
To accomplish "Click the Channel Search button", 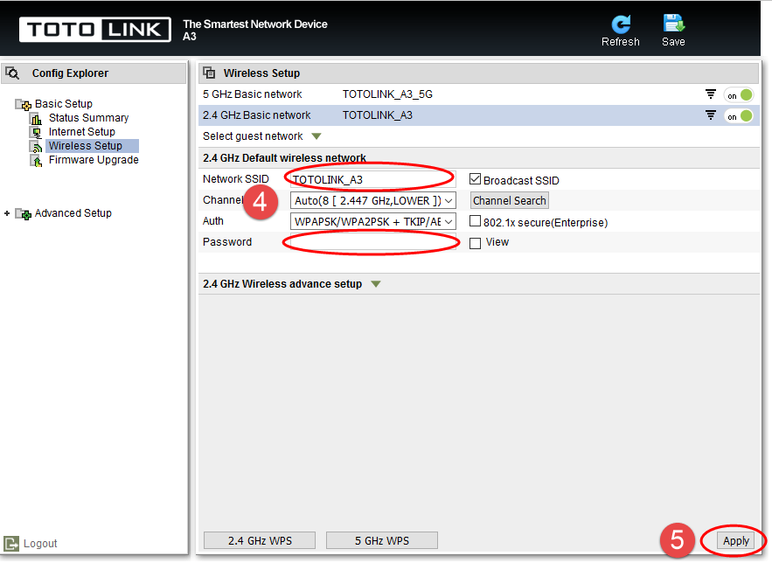I will [510, 201].
